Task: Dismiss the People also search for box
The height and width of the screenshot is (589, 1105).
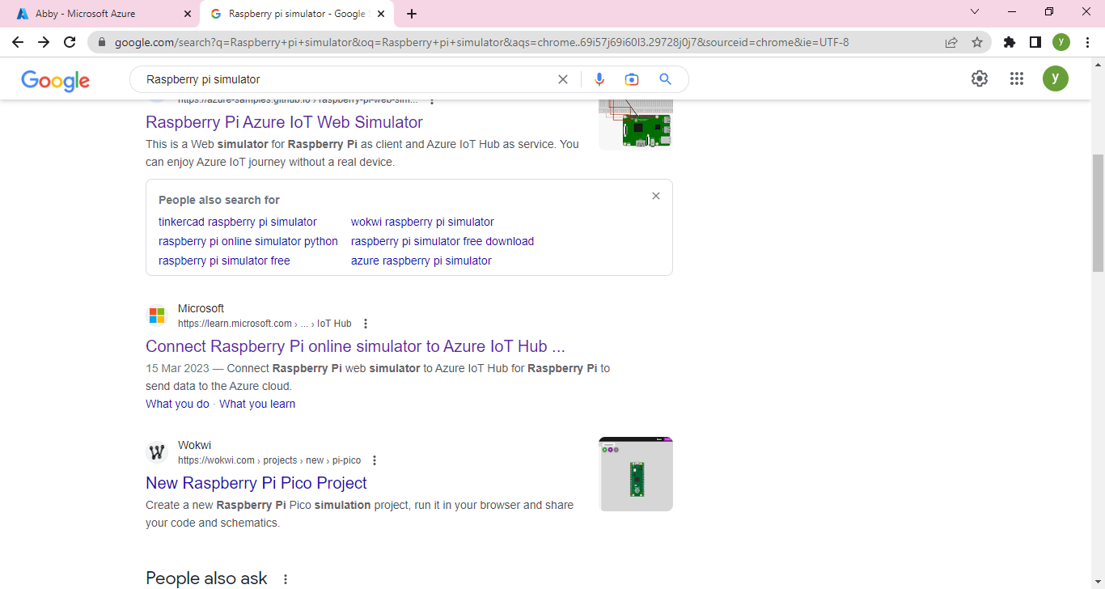Action: click(x=656, y=196)
